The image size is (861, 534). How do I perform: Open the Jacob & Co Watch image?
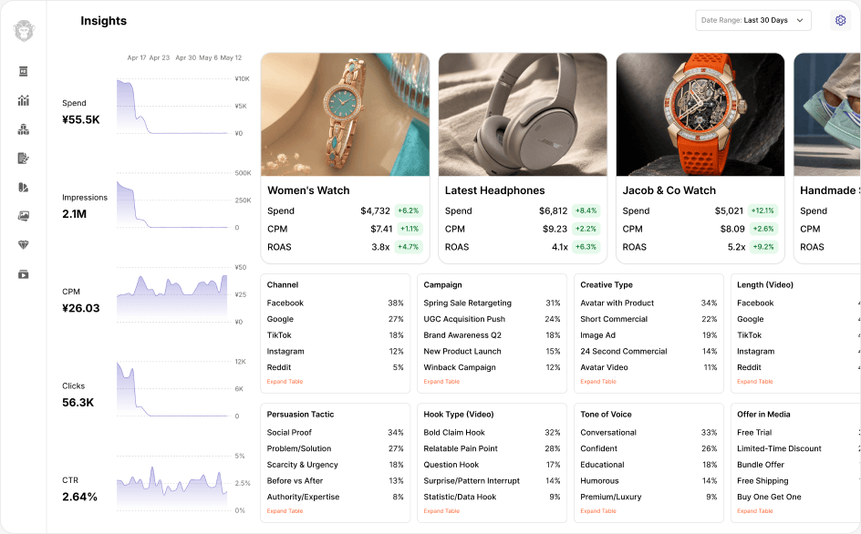(700, 115)
